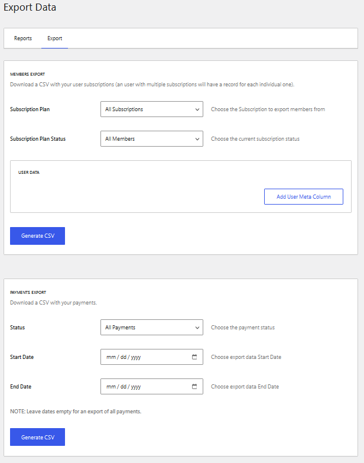Image resolution: width=364 pixels, height=463 pixels.
Task: Expand the All Payments dropdown
Action: pos(152,328)
